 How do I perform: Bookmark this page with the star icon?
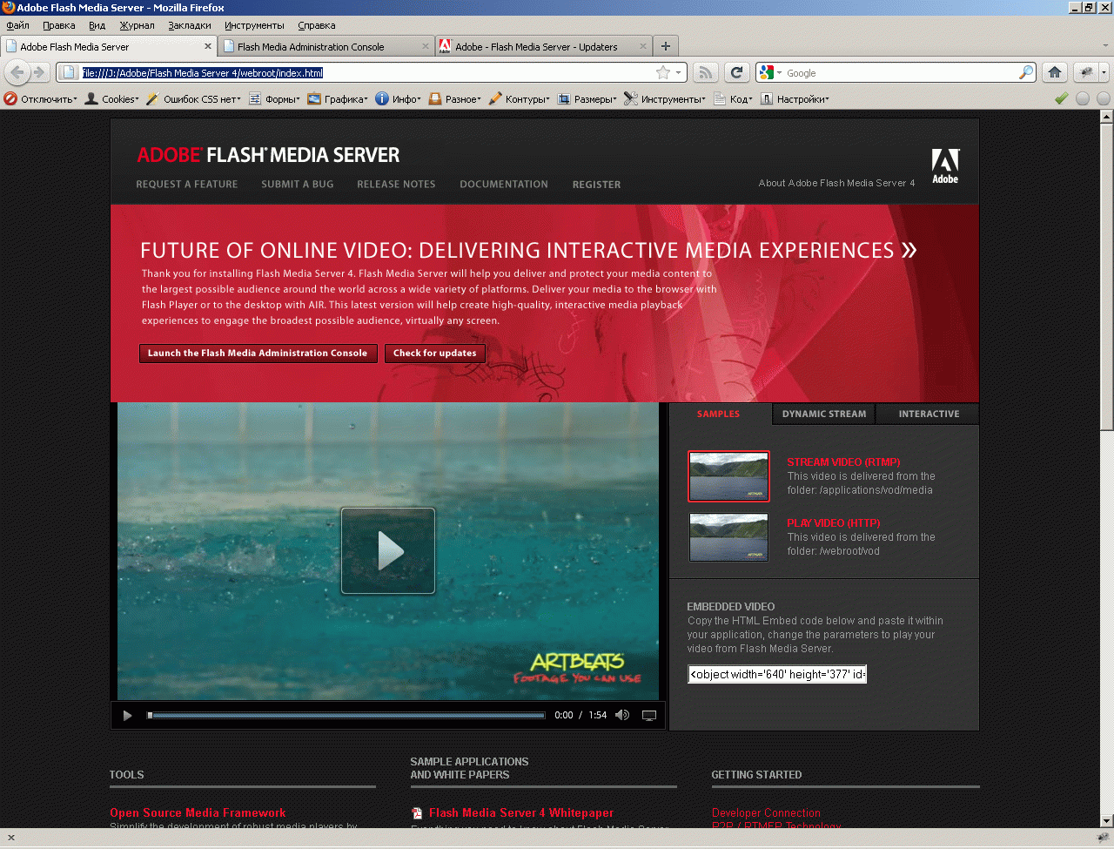663,72
